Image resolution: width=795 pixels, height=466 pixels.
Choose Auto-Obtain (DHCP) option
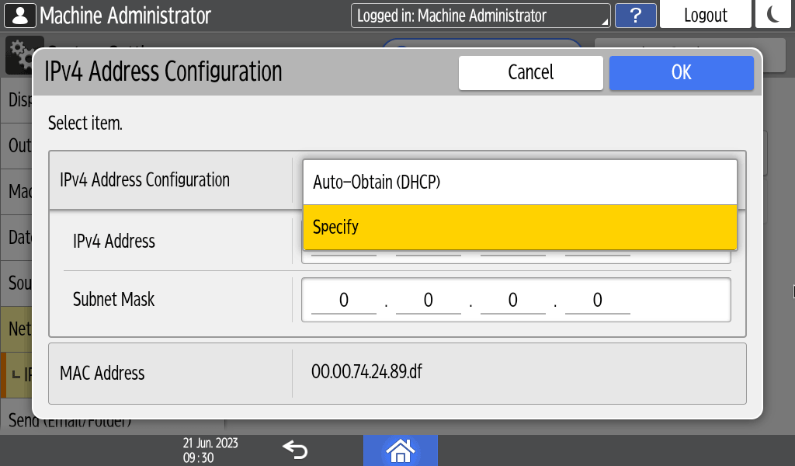[x=519, y=183]
